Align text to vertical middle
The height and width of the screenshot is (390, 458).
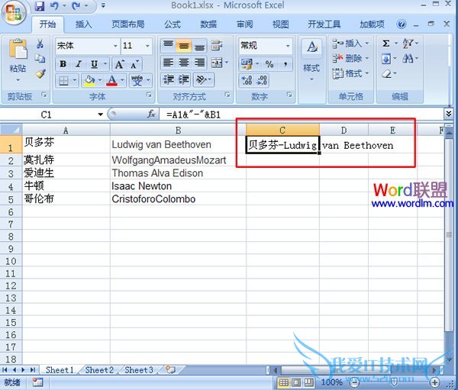(x=184, y=46)
